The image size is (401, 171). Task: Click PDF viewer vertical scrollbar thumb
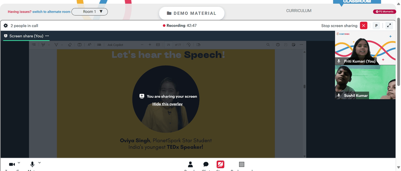(304, 87)
